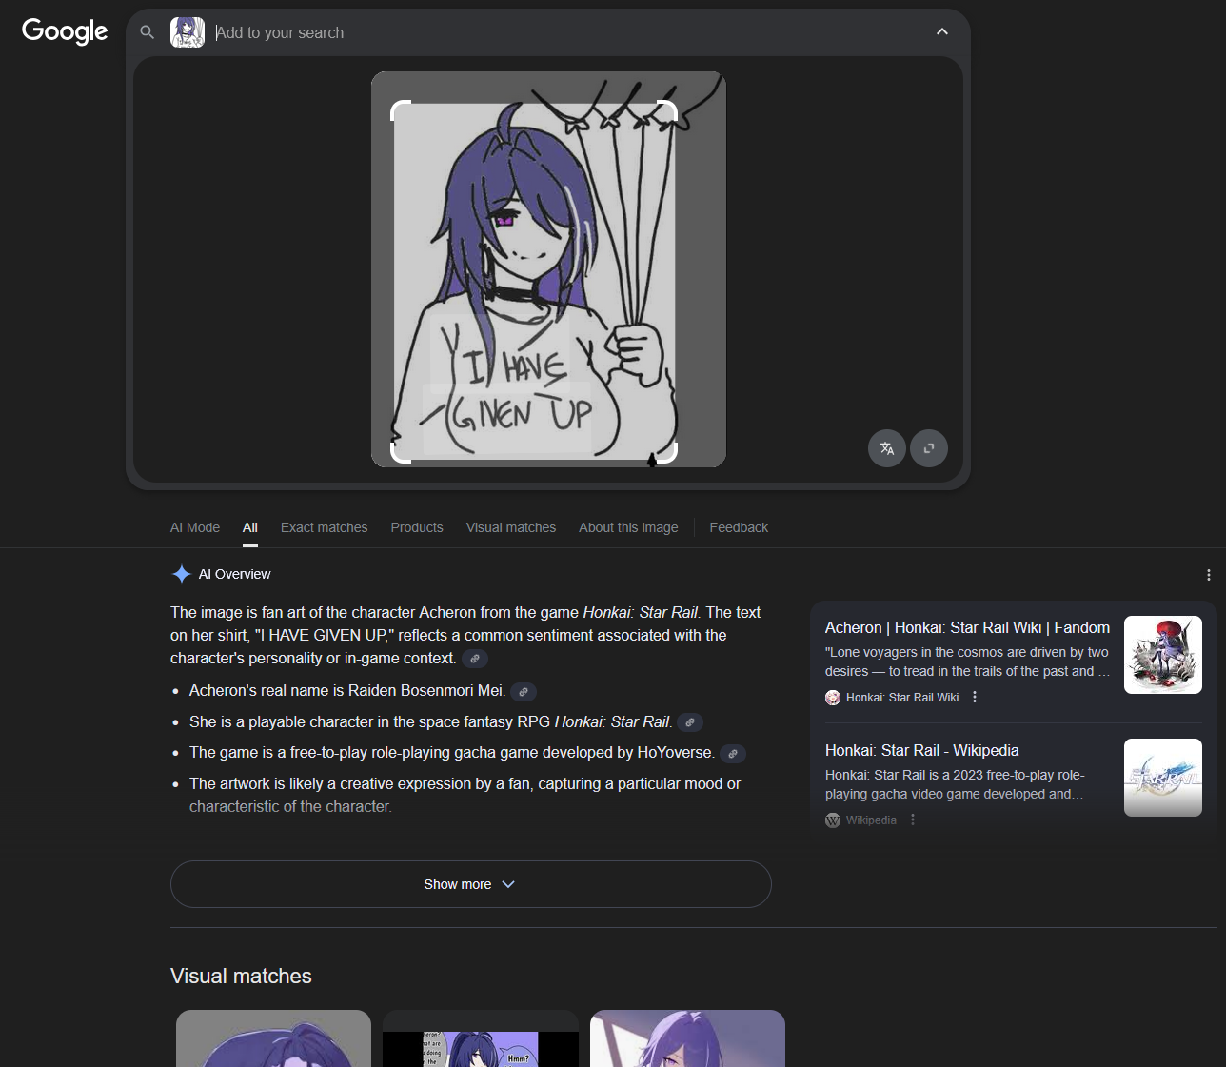Click the Visual matches heading
The image size is (1226, 1067).
tap(241, 976)
